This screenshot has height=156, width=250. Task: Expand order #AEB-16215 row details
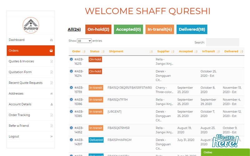(x=71, y=59)
